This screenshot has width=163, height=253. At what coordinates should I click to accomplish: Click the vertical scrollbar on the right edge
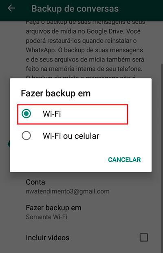pos(162,158)
